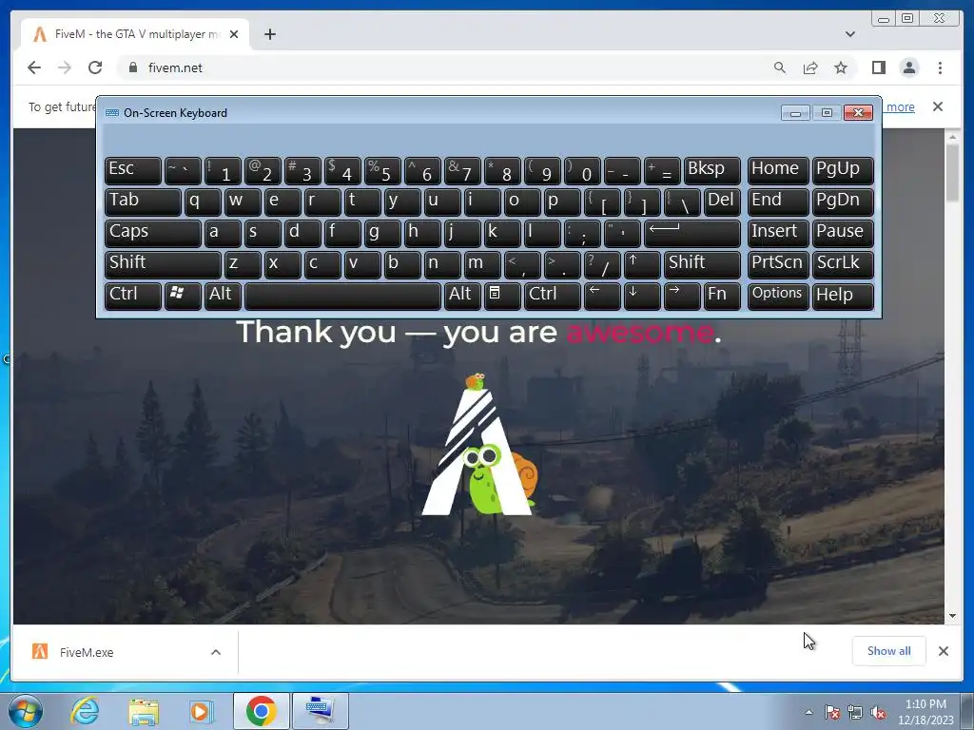The image size is (974, 730).
Task: Click the Enter key on on-screen keyboard
Action: click(692, 233)
